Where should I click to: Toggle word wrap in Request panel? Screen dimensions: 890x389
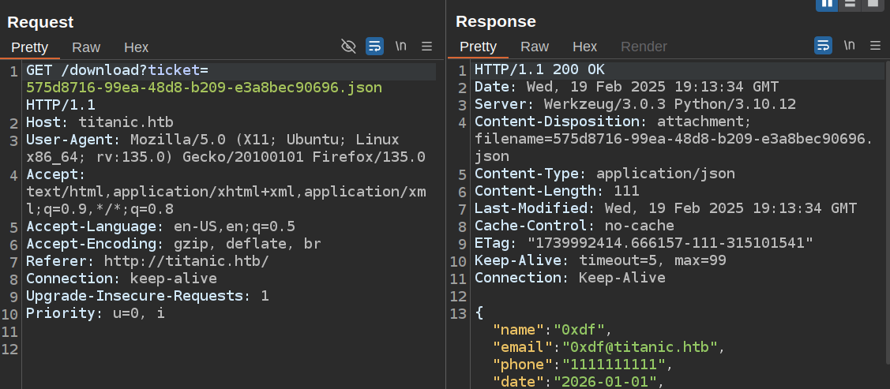coord(374,47)
